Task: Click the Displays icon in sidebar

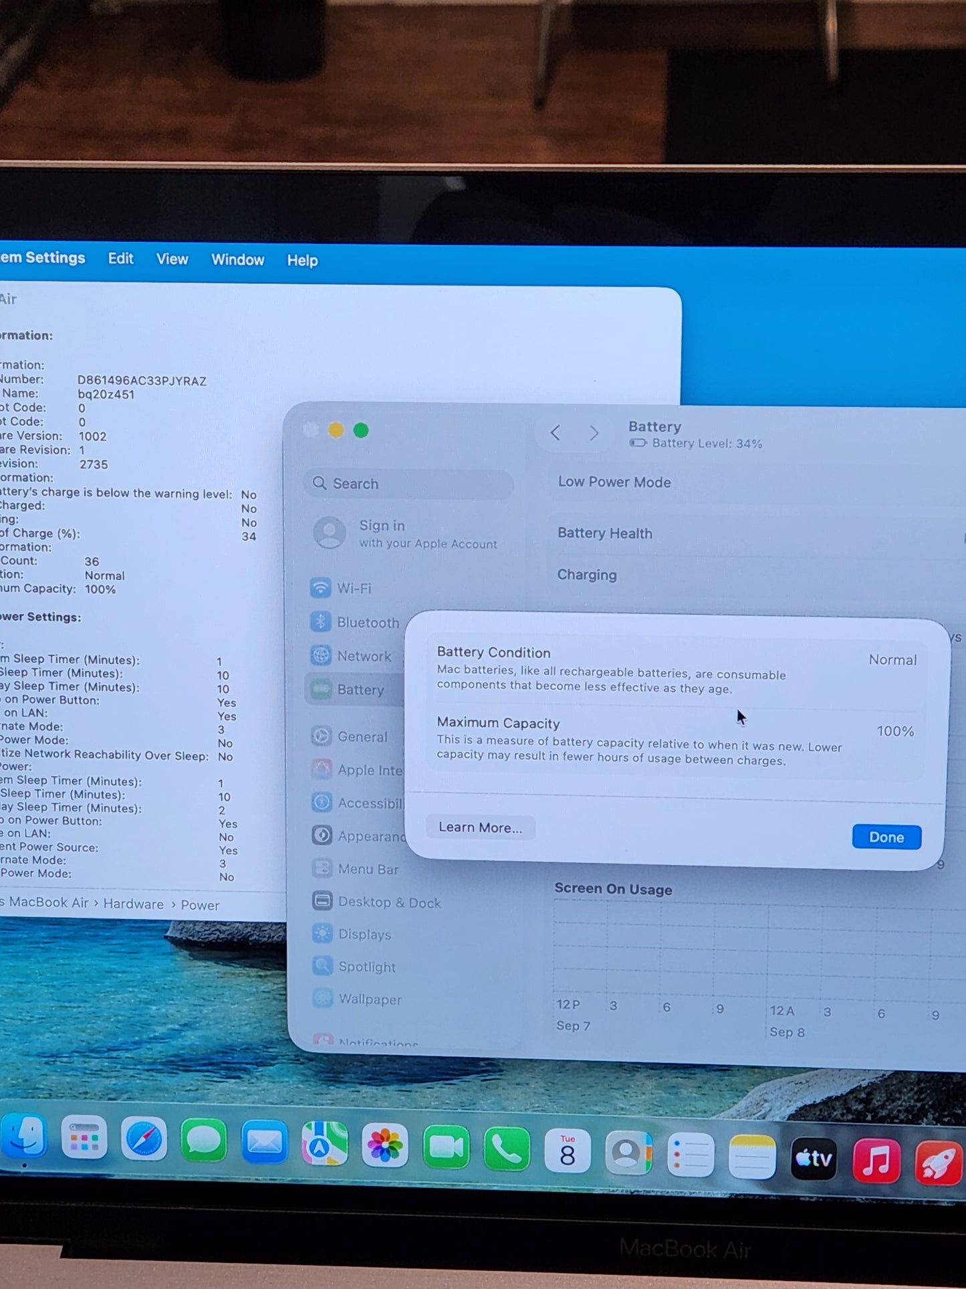Action: click(x=322, y=933)
